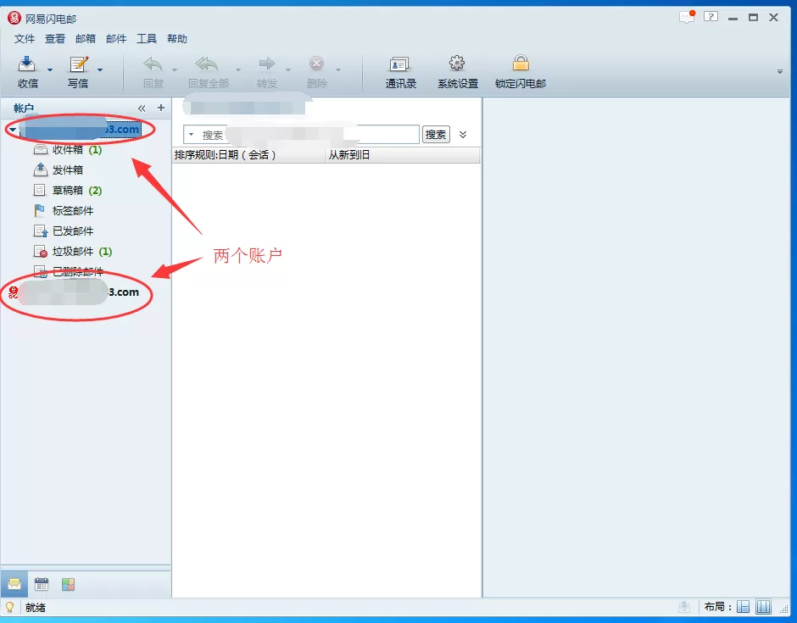Open the message notification icon
The width and height of the screenshot is (797, 623).
tap(688, 17)
